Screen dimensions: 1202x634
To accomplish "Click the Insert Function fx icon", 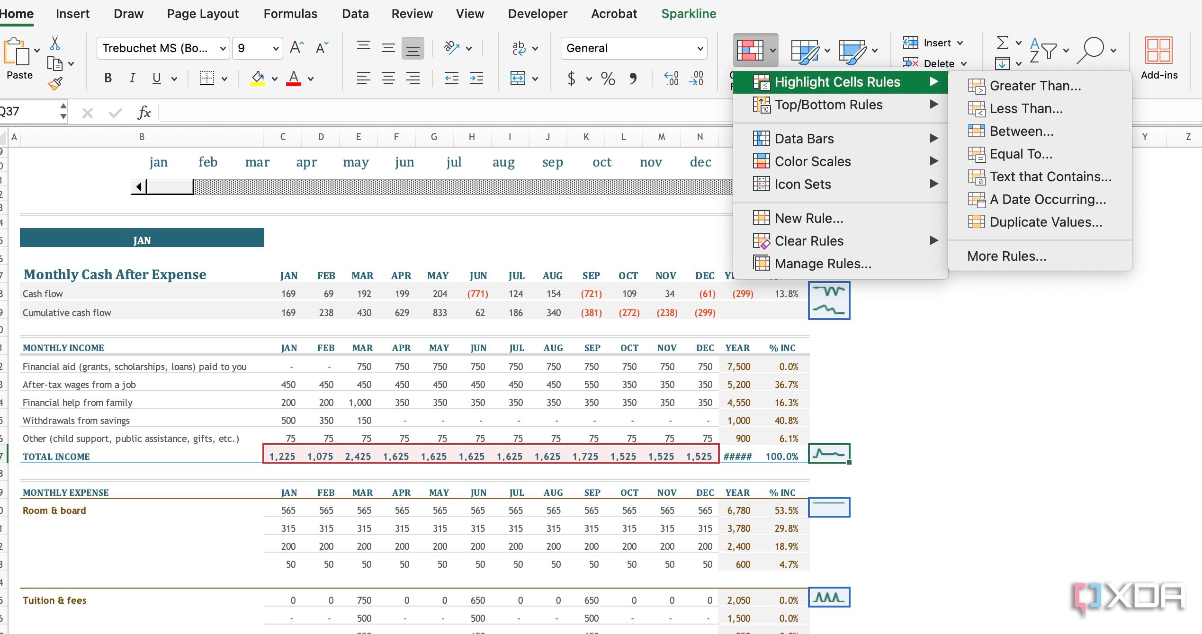I will (144, 112).
